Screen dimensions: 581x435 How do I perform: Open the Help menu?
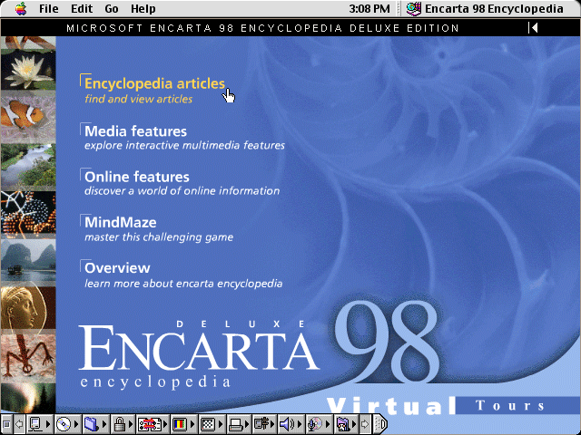click(x=143, y=8)
